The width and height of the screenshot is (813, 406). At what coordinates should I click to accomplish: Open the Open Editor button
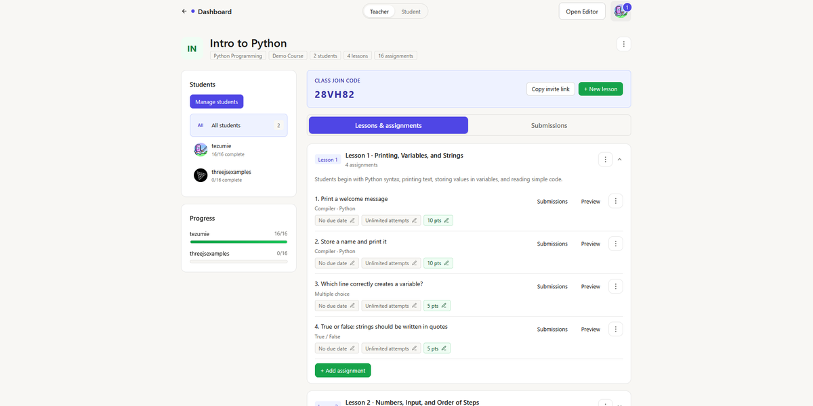[582, 12]
